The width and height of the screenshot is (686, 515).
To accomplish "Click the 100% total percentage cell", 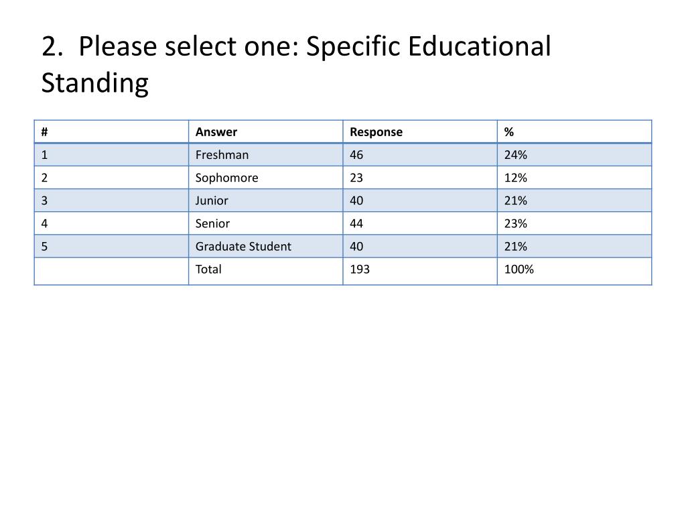I will click(574, 271).
